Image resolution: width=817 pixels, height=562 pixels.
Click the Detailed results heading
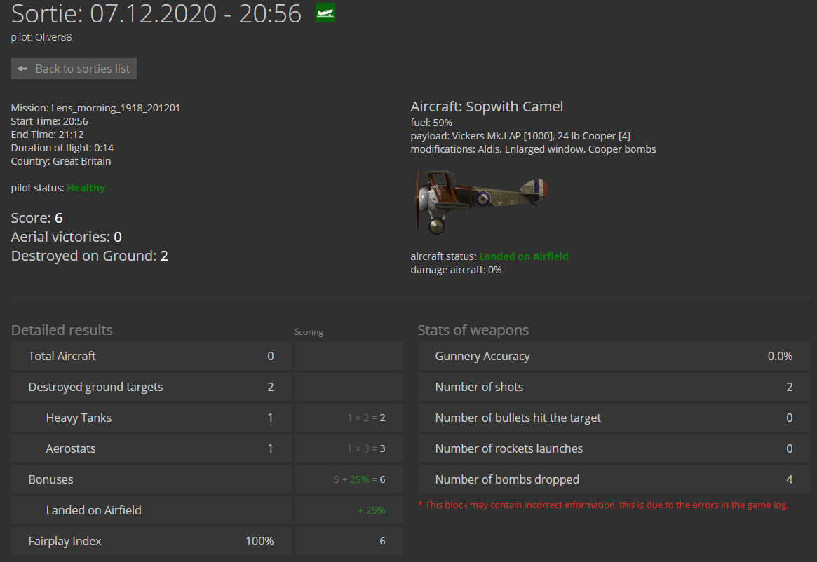pos(62,329)
